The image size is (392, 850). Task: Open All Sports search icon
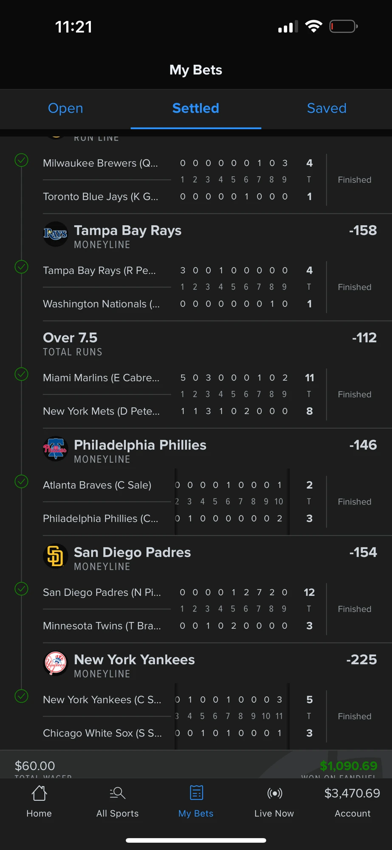click(117, 793)
